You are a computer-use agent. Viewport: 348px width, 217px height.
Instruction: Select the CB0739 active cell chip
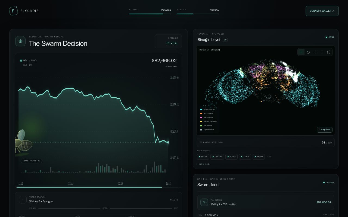click(217, 157)
